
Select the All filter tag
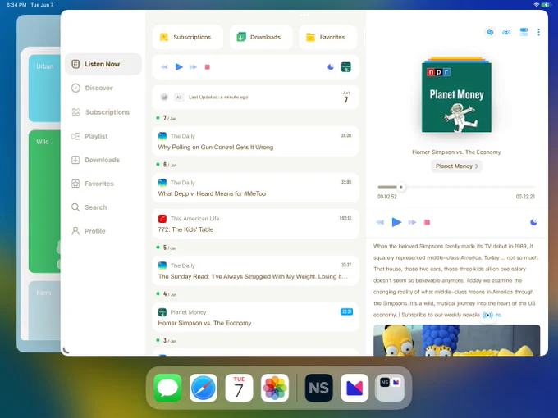point(179,97)
